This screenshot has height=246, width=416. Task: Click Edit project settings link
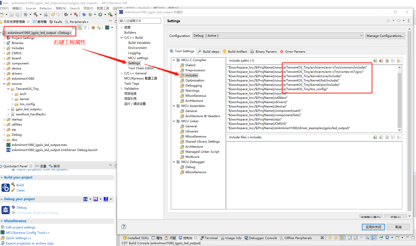(x=21, y=227)
